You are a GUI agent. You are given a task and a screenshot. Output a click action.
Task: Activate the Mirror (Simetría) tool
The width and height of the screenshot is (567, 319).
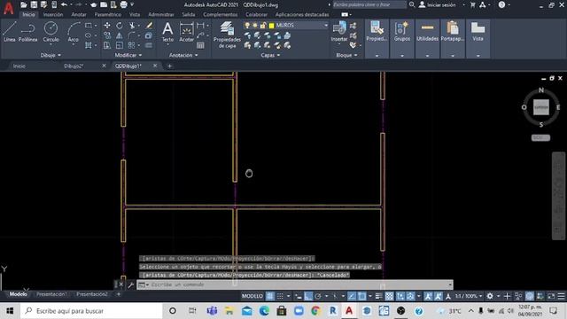pyautogui.click(x=119, y=35)
